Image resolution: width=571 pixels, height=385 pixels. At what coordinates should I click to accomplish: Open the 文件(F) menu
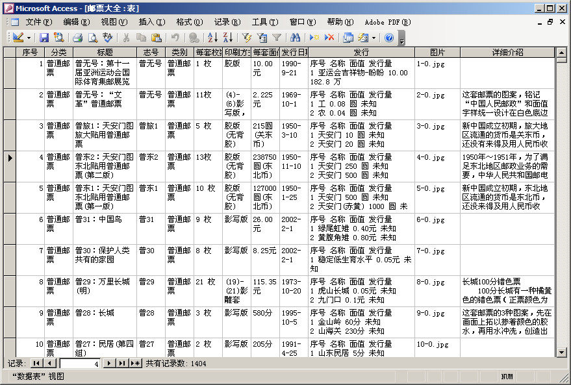(x=38, y=22)
